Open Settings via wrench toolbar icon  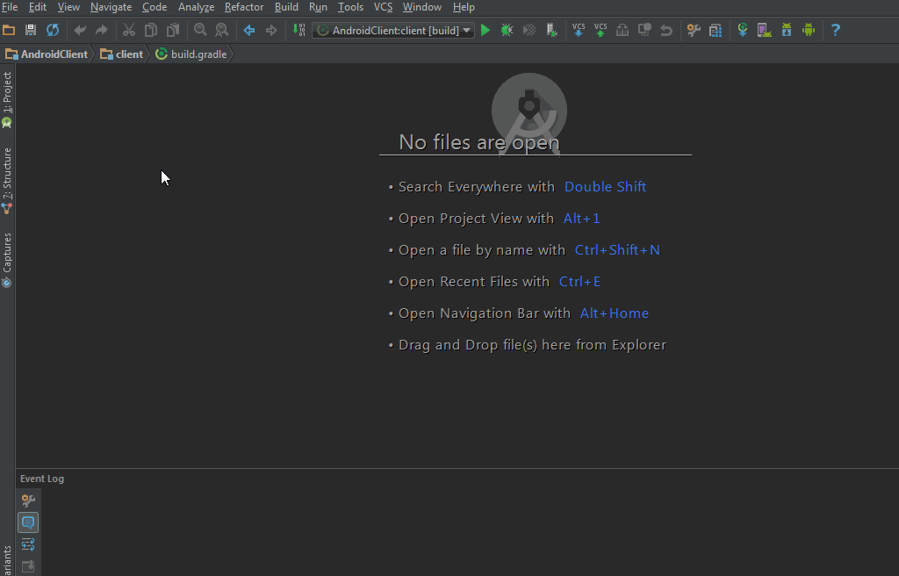click(x=694, y=30)
